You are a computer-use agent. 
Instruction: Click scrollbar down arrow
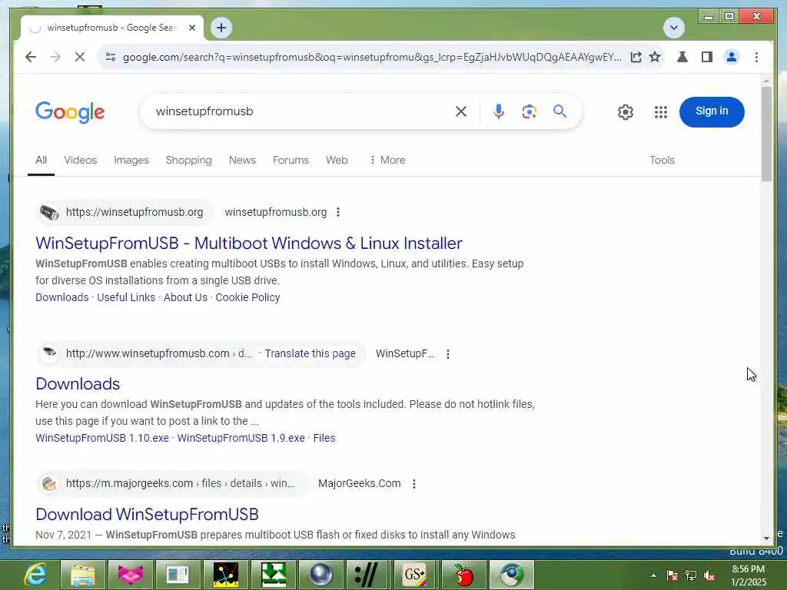[x=766, y=539]
